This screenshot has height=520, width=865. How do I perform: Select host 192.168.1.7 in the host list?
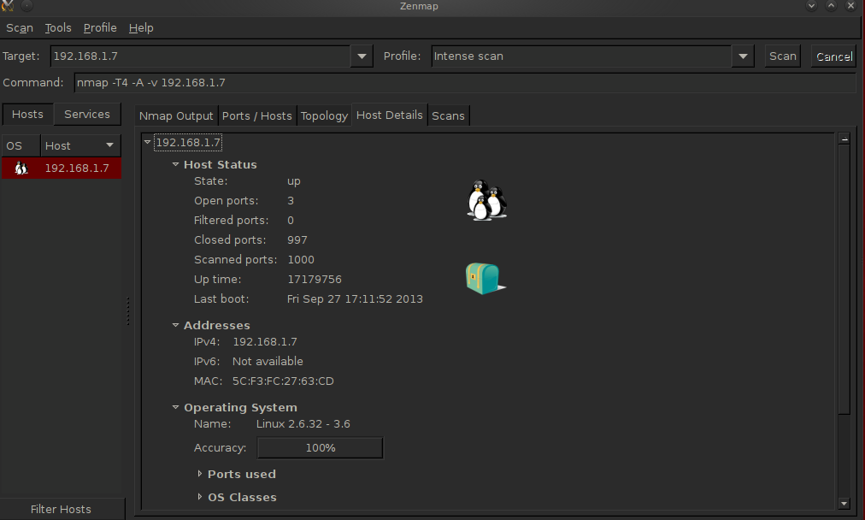point(62,168)
